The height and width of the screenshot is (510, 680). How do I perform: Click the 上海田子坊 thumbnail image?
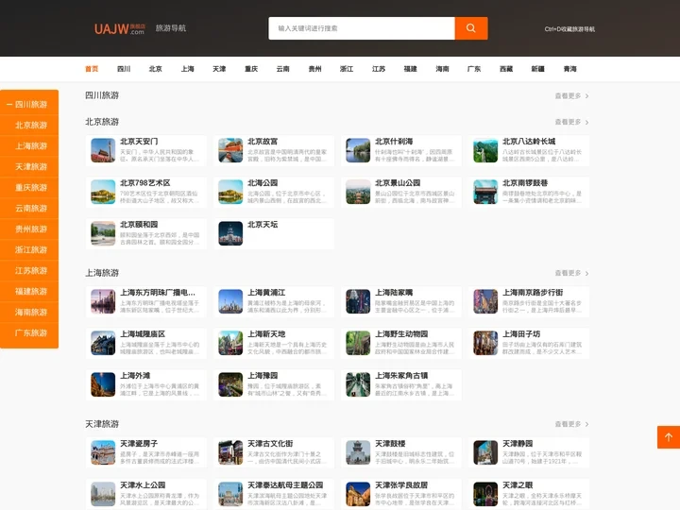(485, 344)
